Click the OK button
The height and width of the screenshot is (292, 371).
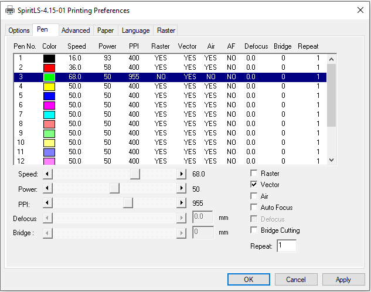point(249,280)
